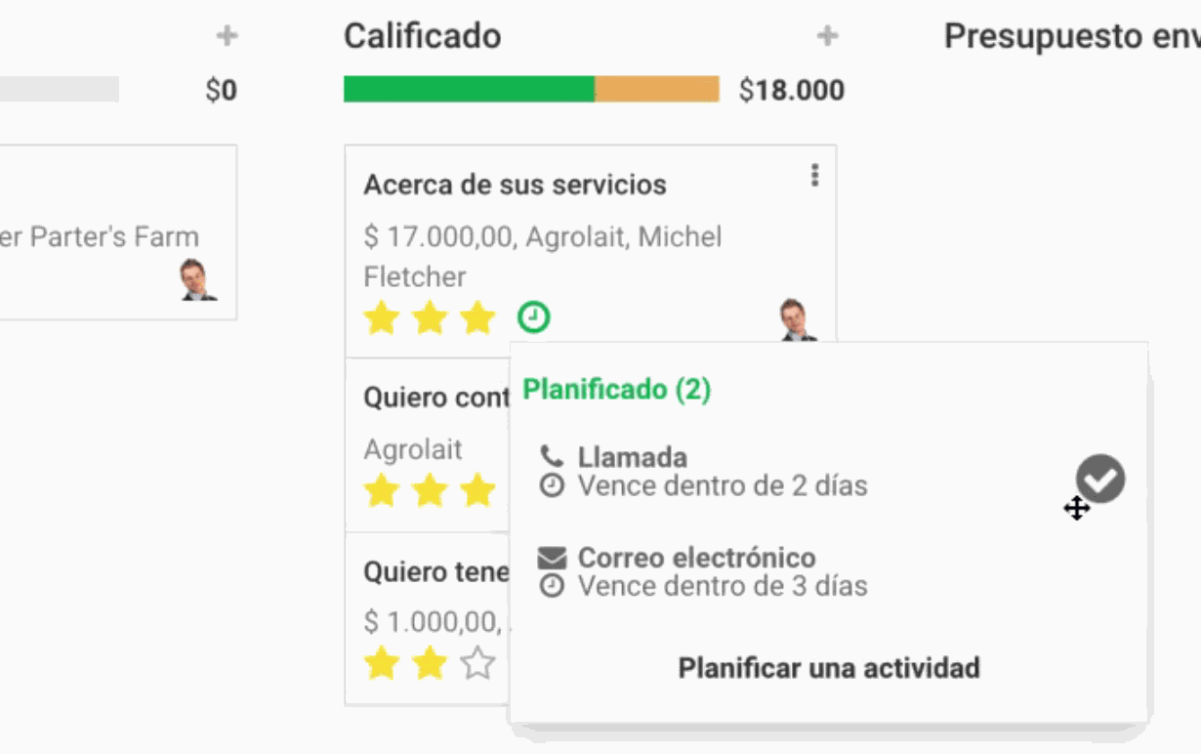Screen dimensions: 1201x754
Task: Open the kebab menu on Acerca de sus servicios
Action: pyautogui.click(x=814, y=176)
